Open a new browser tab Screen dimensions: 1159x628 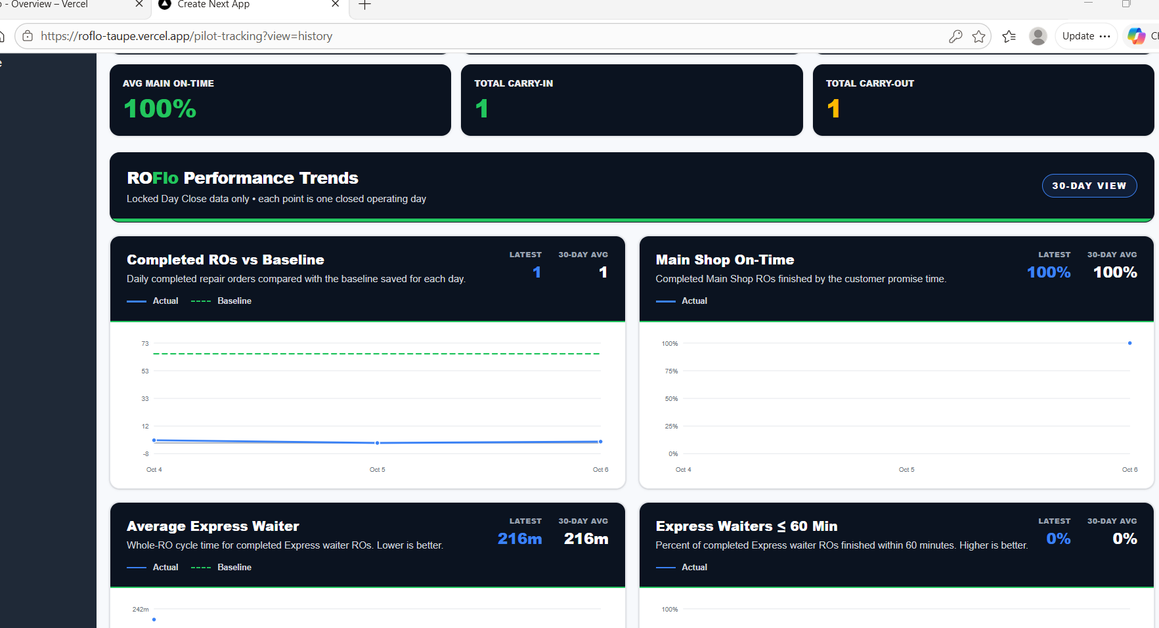[x=364, y=5]
